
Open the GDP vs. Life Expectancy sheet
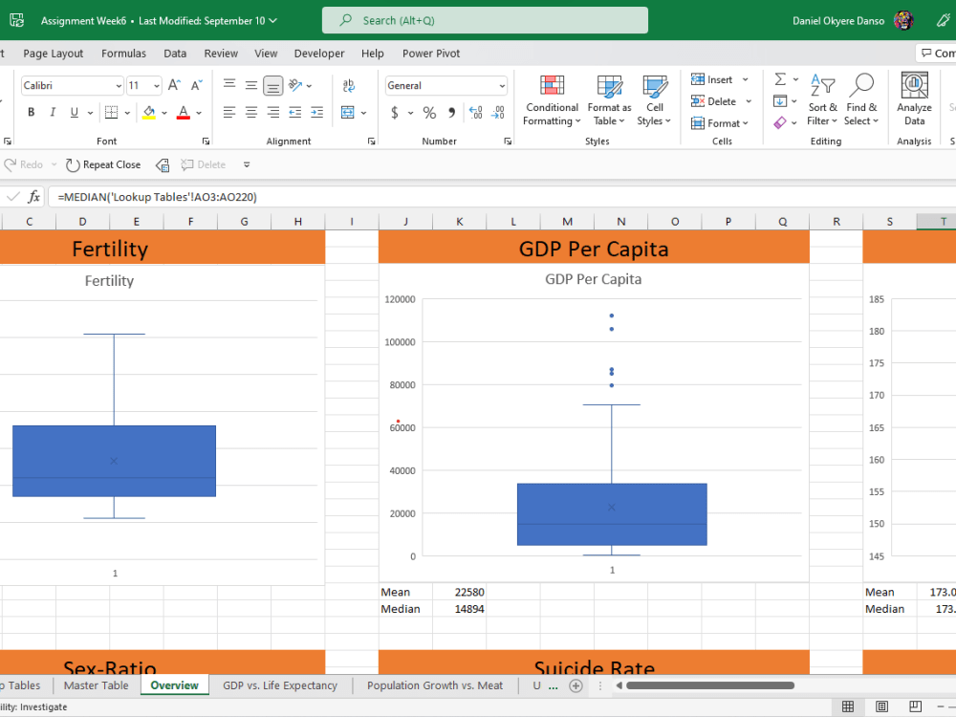click(279, 685)
